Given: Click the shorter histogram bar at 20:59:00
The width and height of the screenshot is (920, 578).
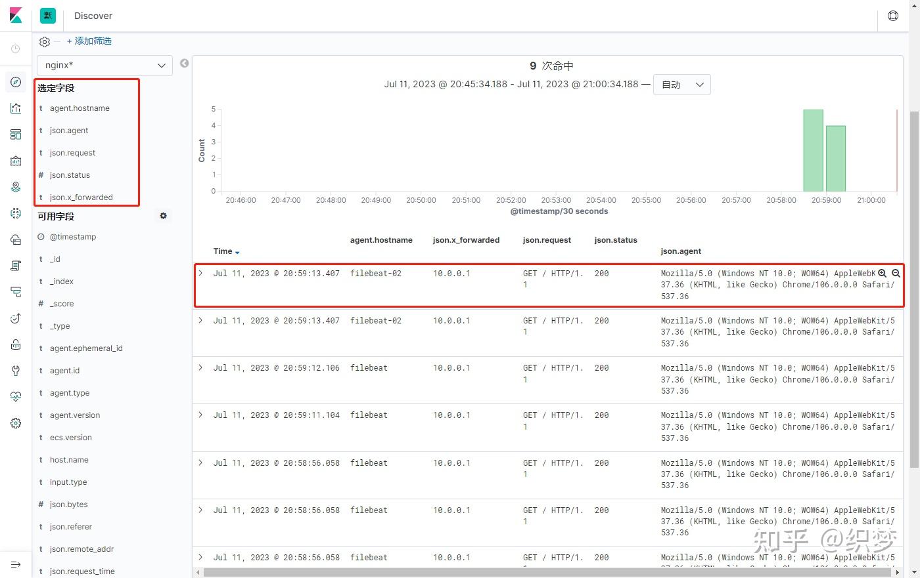Looking at the screenshot, I should [x=835, y=158].
